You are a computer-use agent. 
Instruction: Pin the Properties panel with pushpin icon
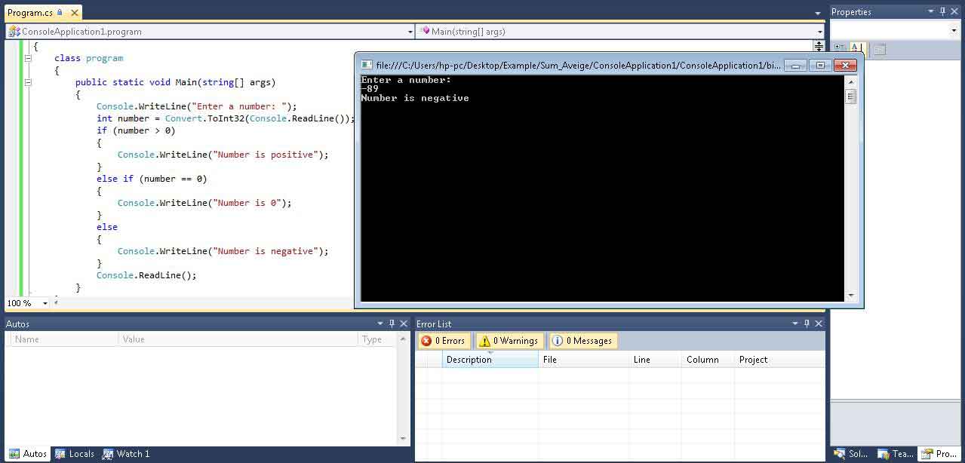click(x=942, y=11)
